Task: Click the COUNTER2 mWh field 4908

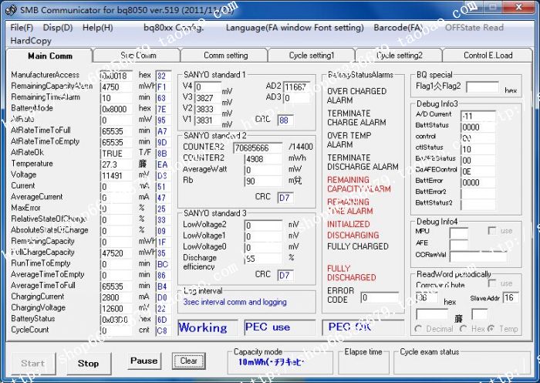Action: pos(263,159)
